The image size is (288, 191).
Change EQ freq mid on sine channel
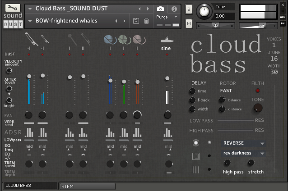click(168, 146)
